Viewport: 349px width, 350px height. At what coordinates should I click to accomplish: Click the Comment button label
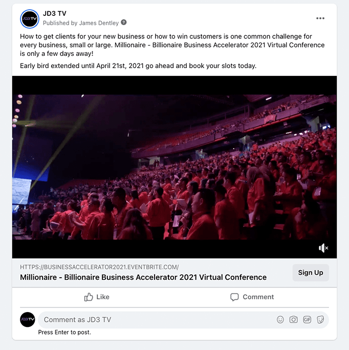coord(258,297)
